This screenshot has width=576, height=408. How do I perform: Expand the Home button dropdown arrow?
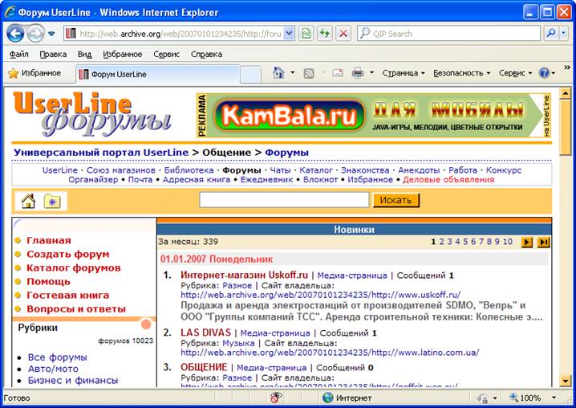[x=293, y=73]
